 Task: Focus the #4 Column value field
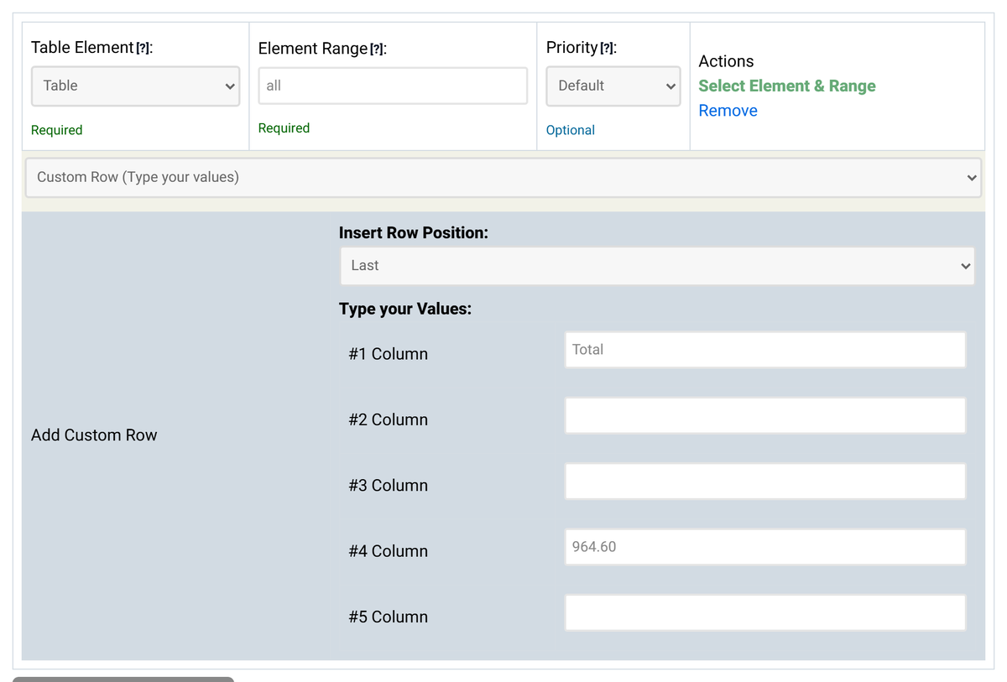click(x=765, y=547)
